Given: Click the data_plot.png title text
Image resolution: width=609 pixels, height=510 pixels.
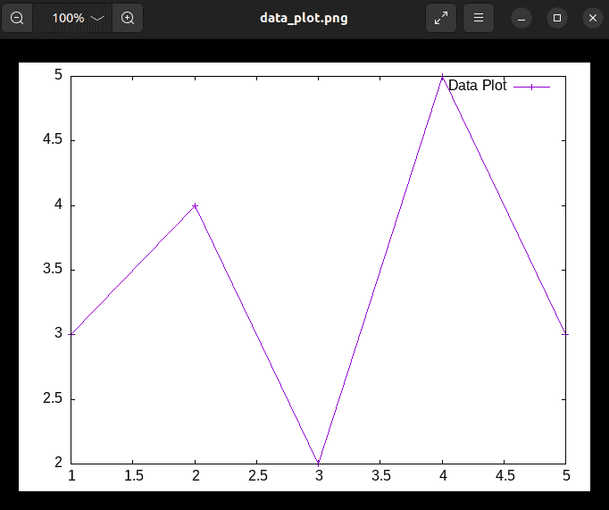Looking at the screenshot, I should point(304,18).
